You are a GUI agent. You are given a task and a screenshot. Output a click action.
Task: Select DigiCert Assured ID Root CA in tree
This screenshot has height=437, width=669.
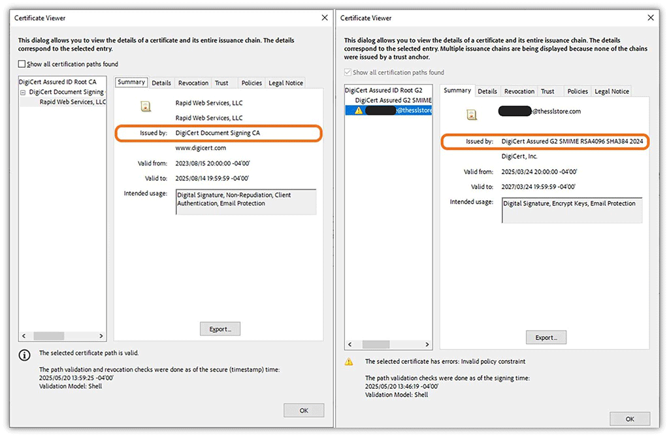[57, 82]
